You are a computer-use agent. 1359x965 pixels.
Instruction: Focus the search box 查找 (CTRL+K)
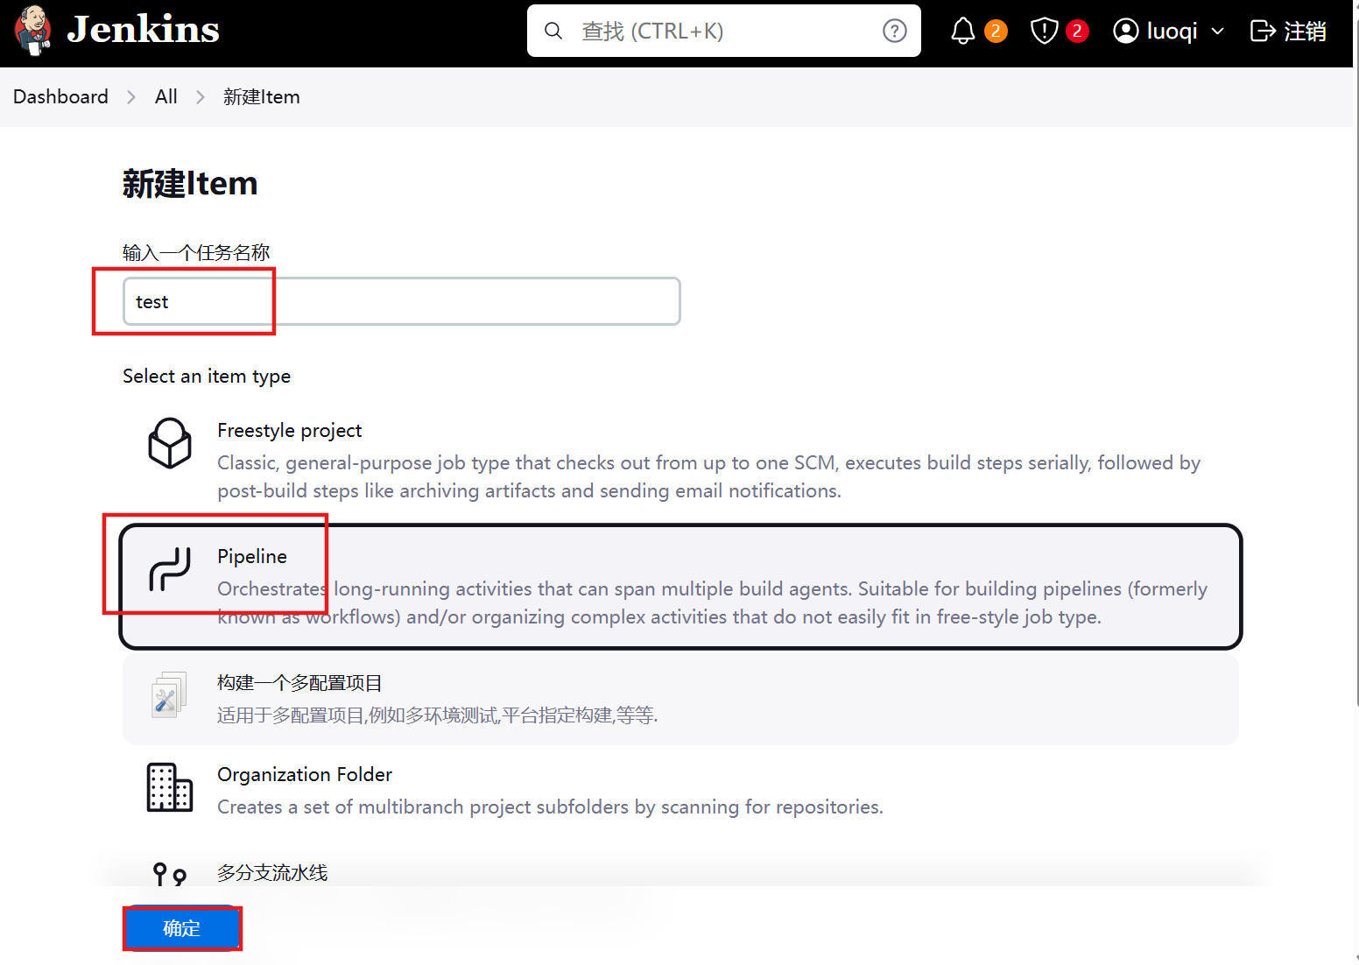point(724,31)
